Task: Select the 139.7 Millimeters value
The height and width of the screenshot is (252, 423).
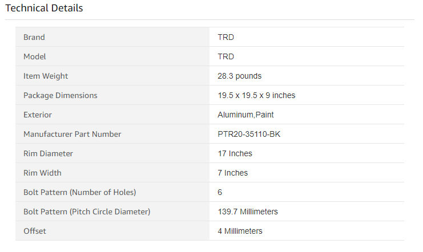Action: pyautogui.click(x=248, y=212)
